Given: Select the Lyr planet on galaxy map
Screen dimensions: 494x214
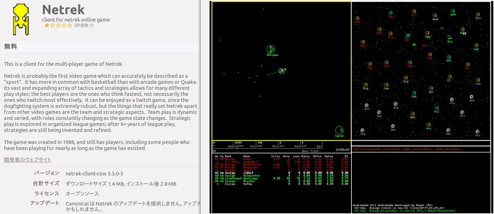Looking at the screenshot, I should click(x=476, y=45).
